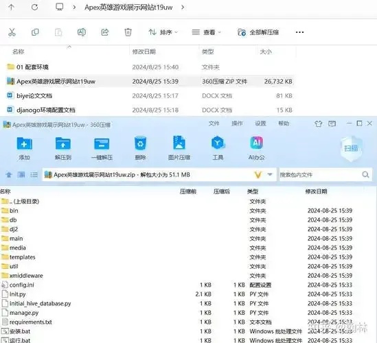Viewport: 377px width, 343px height.
Task: Select the 安装.bat file
Action: pos(16,331)
